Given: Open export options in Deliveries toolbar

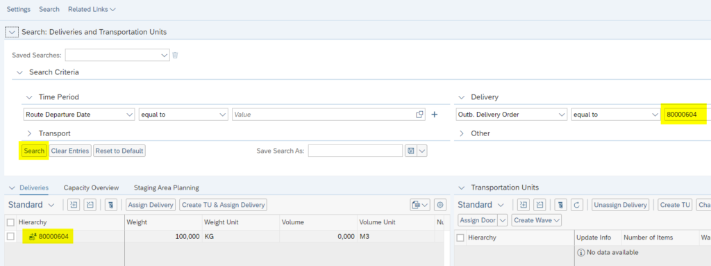Looking at the screenshot, I should (x=419, y=205).
